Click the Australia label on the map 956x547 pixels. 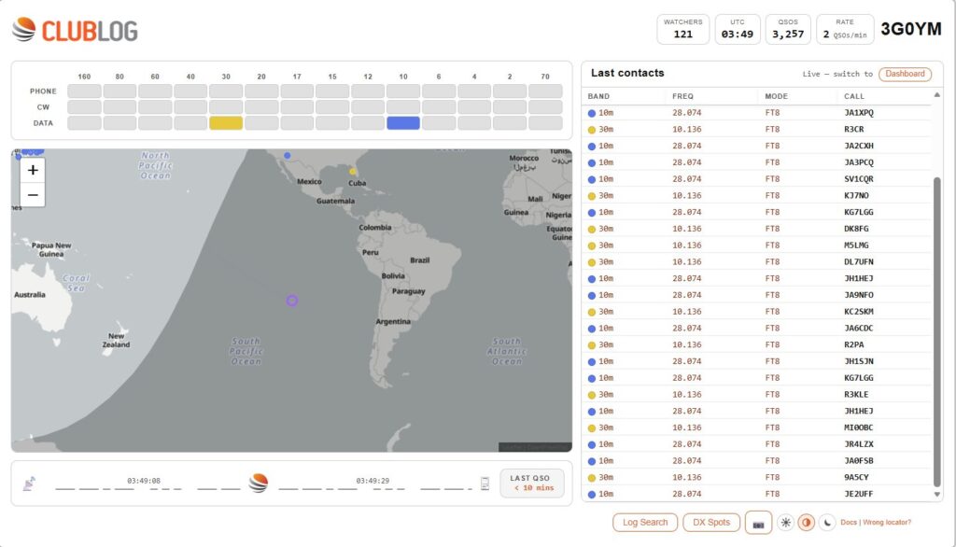(x=30, y=295)
